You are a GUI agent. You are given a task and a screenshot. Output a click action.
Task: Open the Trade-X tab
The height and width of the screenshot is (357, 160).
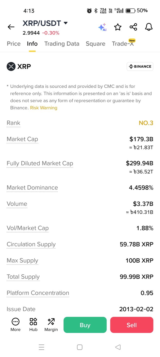[x=123, y=43]
